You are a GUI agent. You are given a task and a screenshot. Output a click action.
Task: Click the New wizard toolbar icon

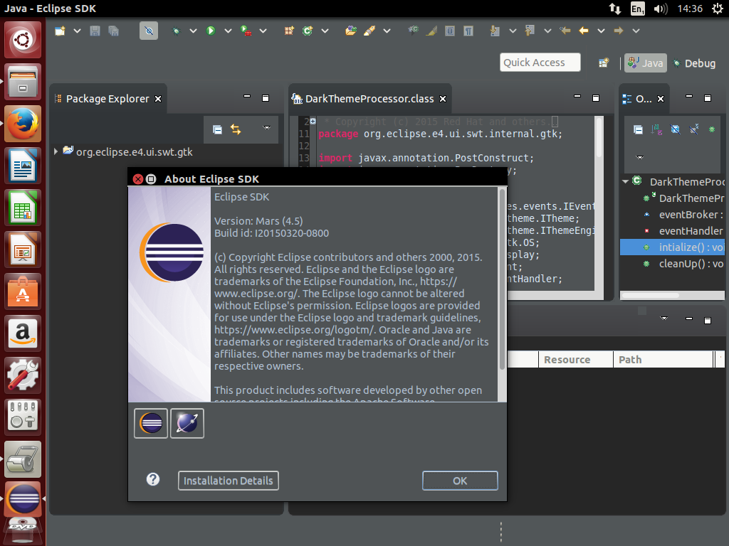tap(60, 31)
